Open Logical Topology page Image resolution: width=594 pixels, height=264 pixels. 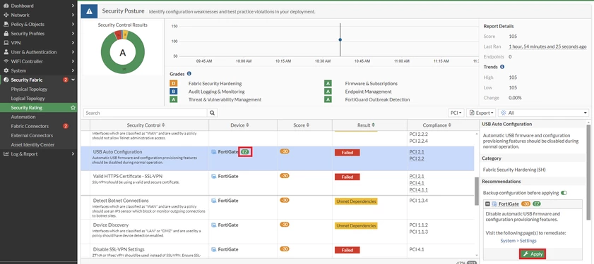[28, 98]
